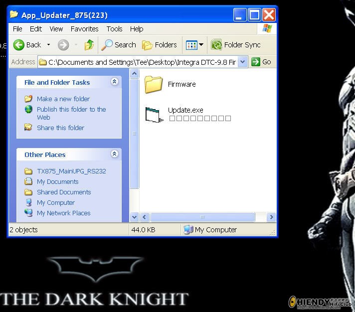Click the greyed Forward arrow button
The height and width of the screenshot is (312, 355).
[x=63, y=45]
